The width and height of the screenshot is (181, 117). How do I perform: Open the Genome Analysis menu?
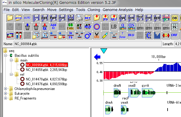(x=118, y=10)
